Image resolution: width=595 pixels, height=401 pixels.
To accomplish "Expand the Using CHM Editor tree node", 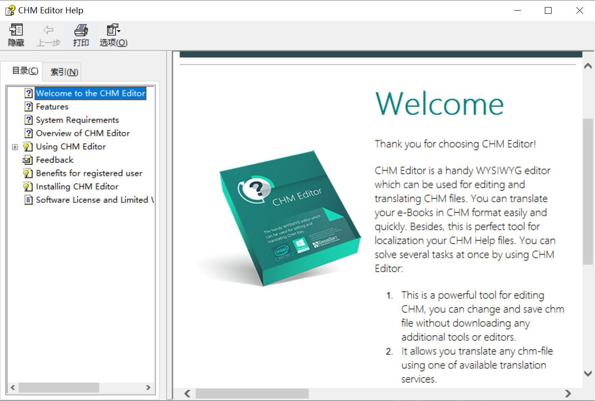I will [15, 147].
